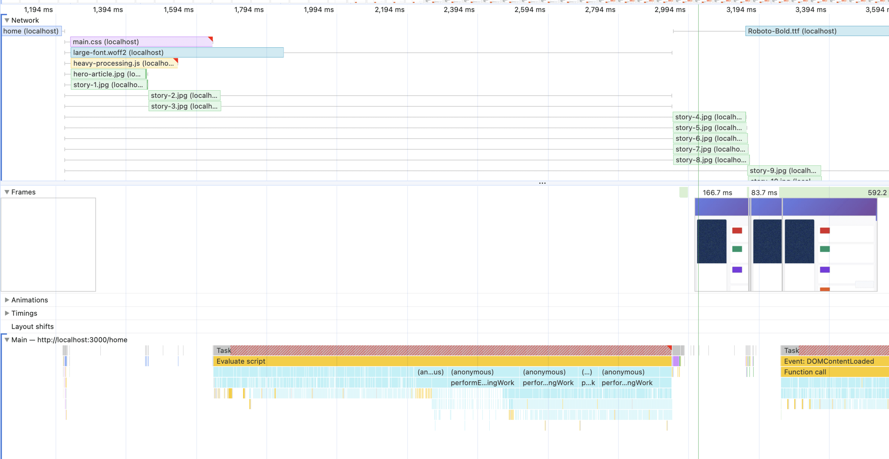Select the Layout shifts track
The width and height of the screenshot is (889, 459).
[x=32, y=326]
